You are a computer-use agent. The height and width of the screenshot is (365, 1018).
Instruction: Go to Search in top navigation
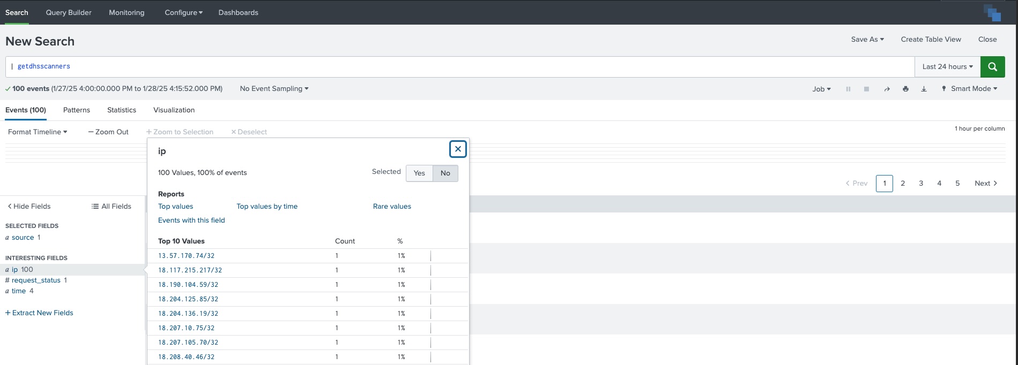tap(17, 12)
